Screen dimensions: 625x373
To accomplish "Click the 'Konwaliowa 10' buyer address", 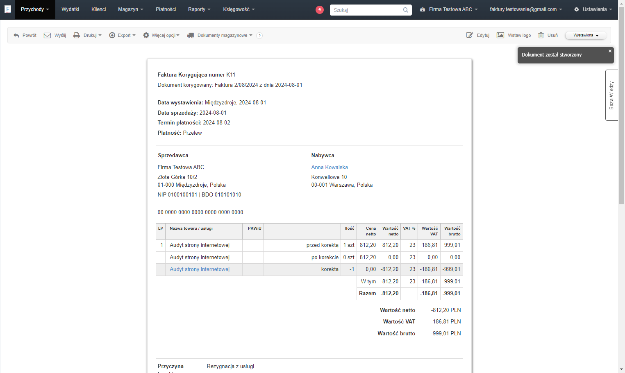I will [329, 177].
